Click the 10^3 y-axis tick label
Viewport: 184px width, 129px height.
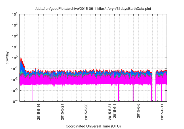pos(15,25)
